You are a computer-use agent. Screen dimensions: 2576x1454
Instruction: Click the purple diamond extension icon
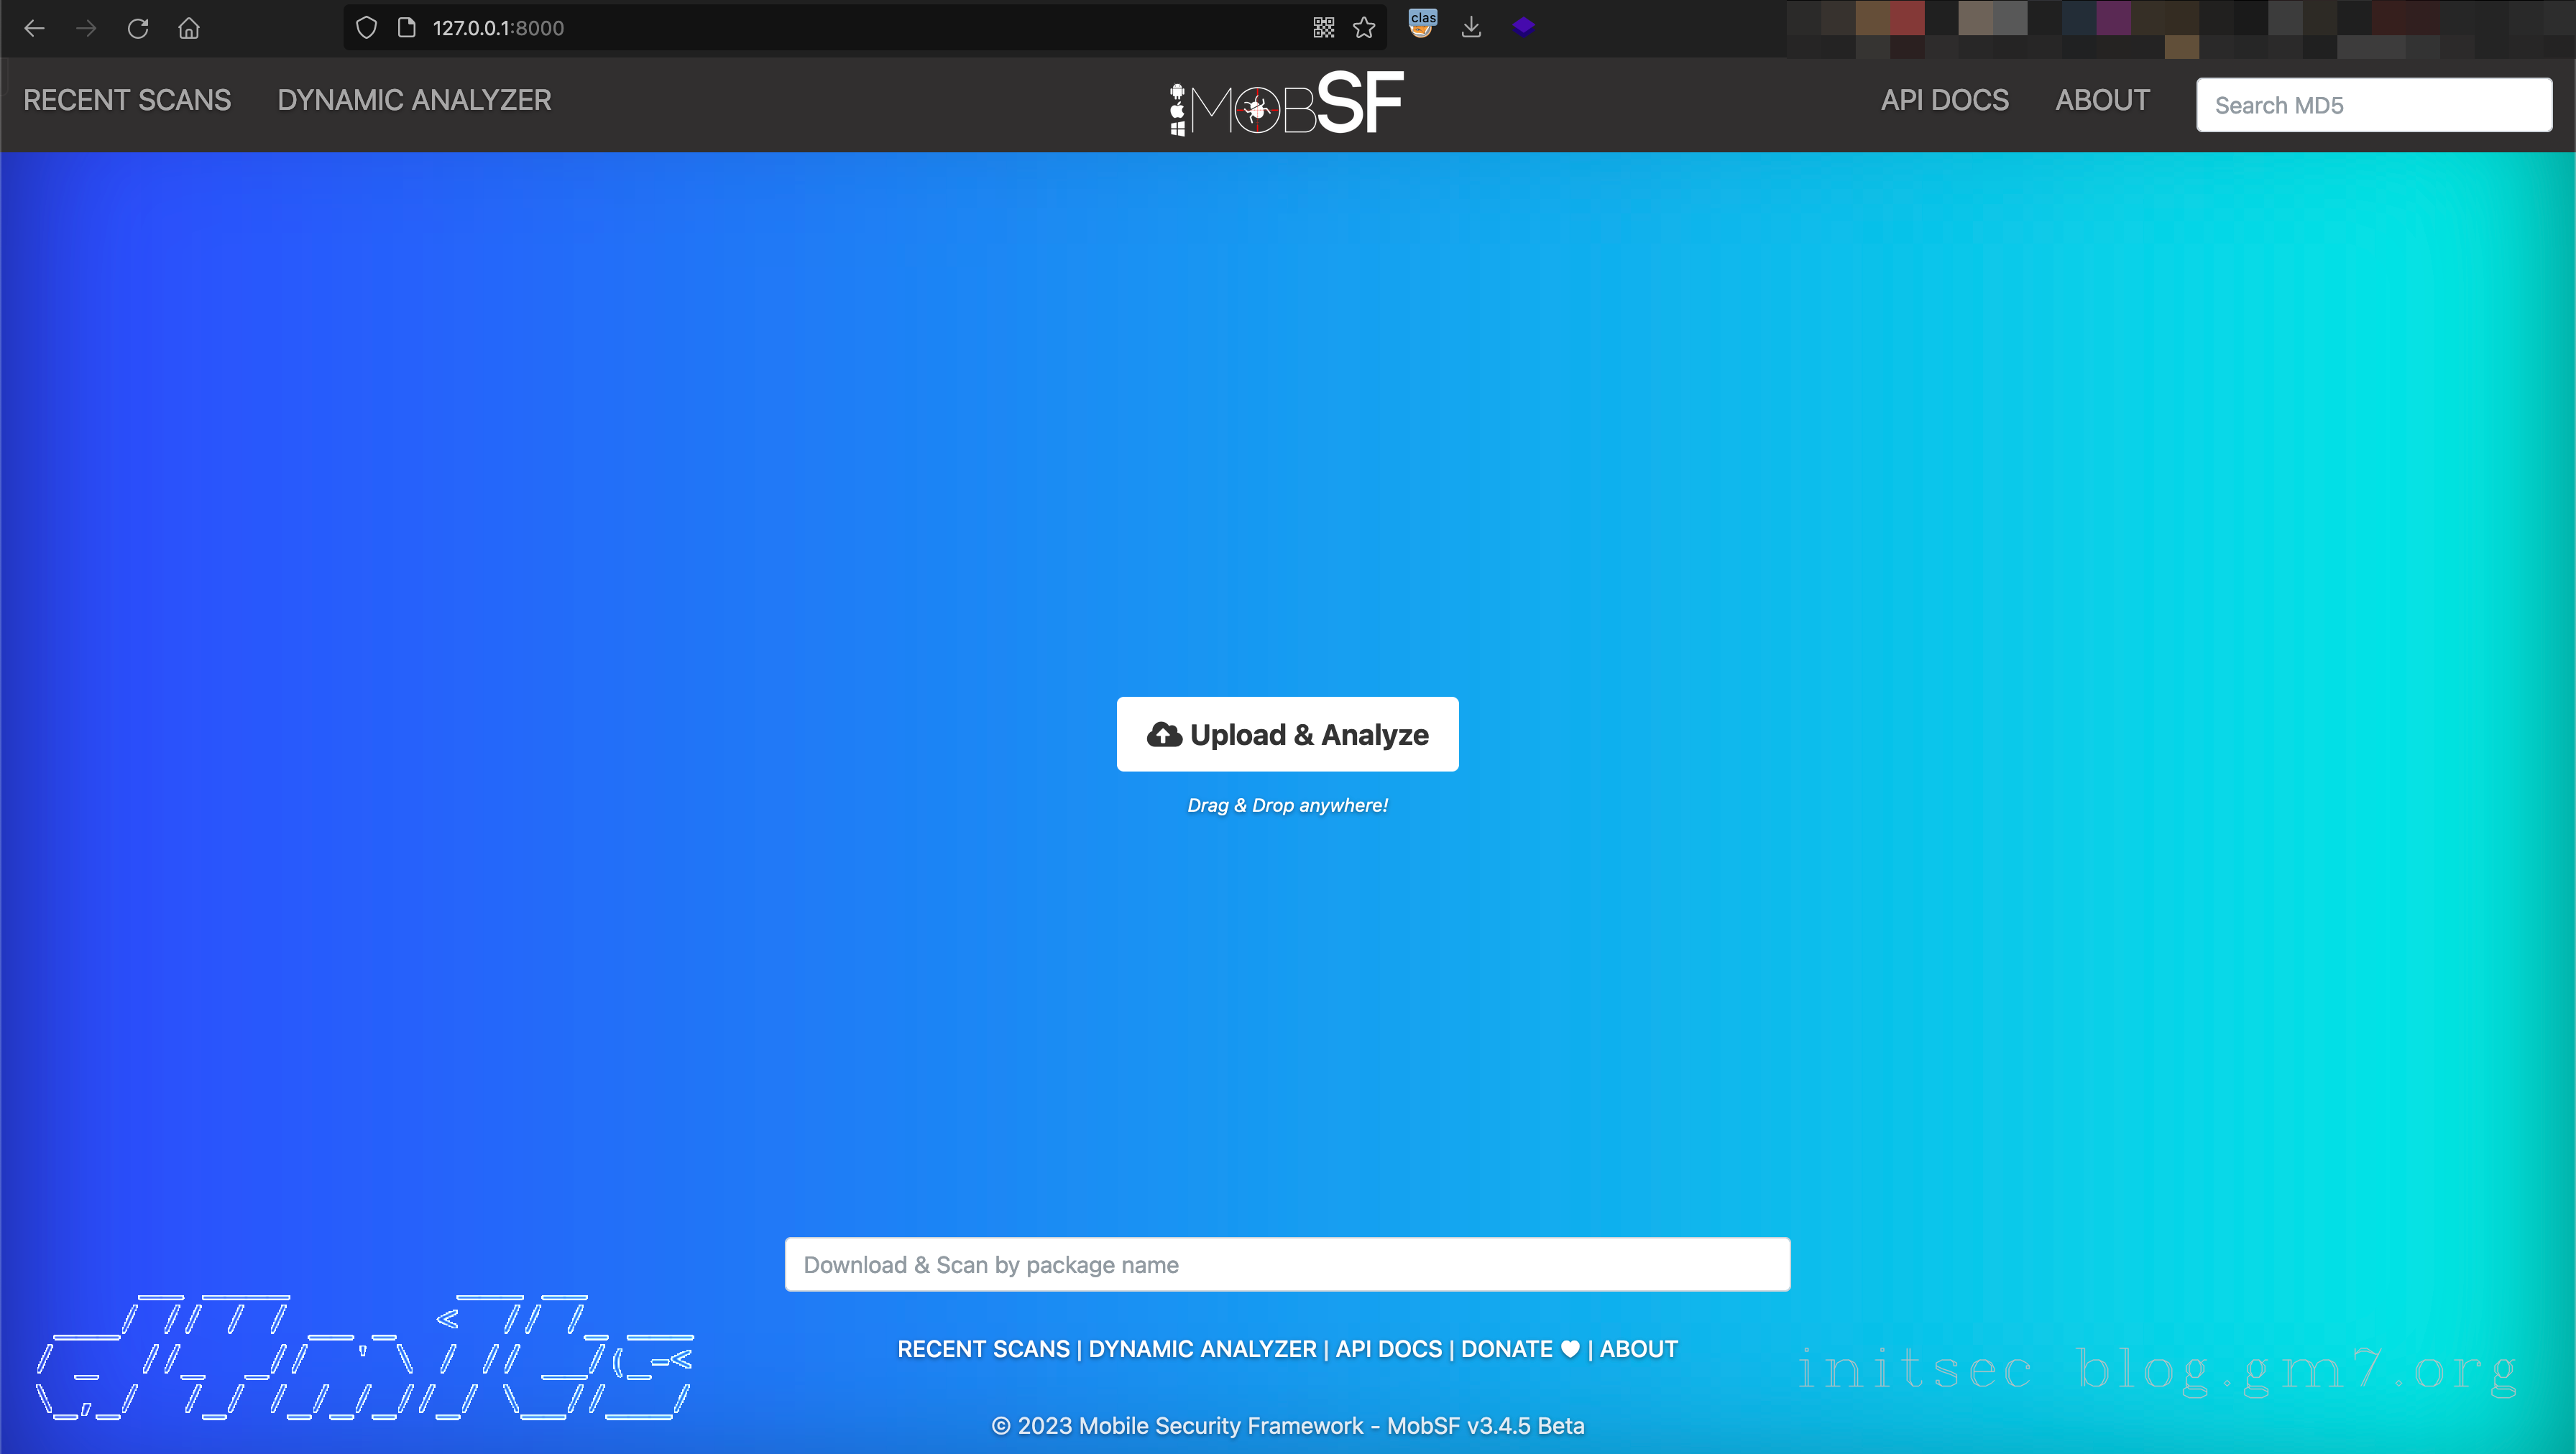coord(1523,27)
